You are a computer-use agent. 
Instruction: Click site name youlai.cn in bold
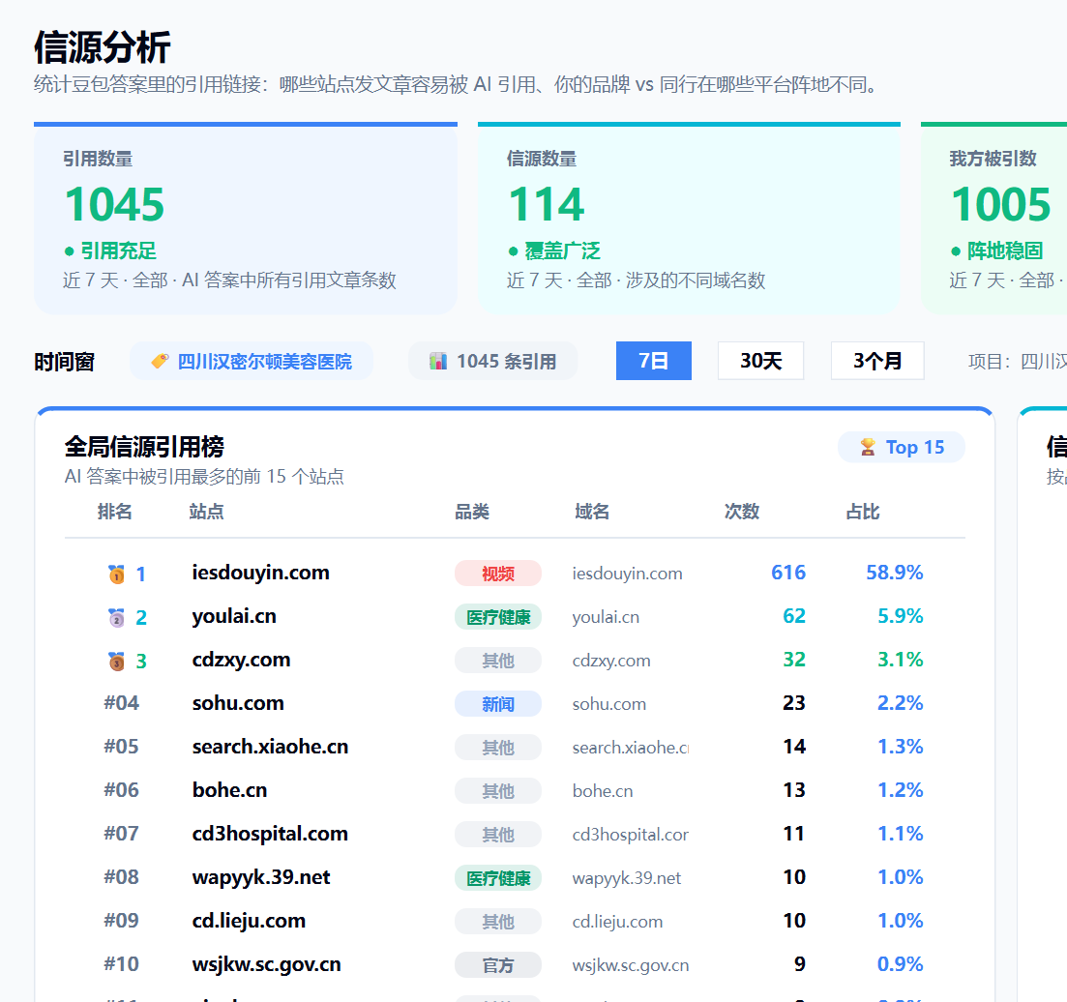[234, 616]
